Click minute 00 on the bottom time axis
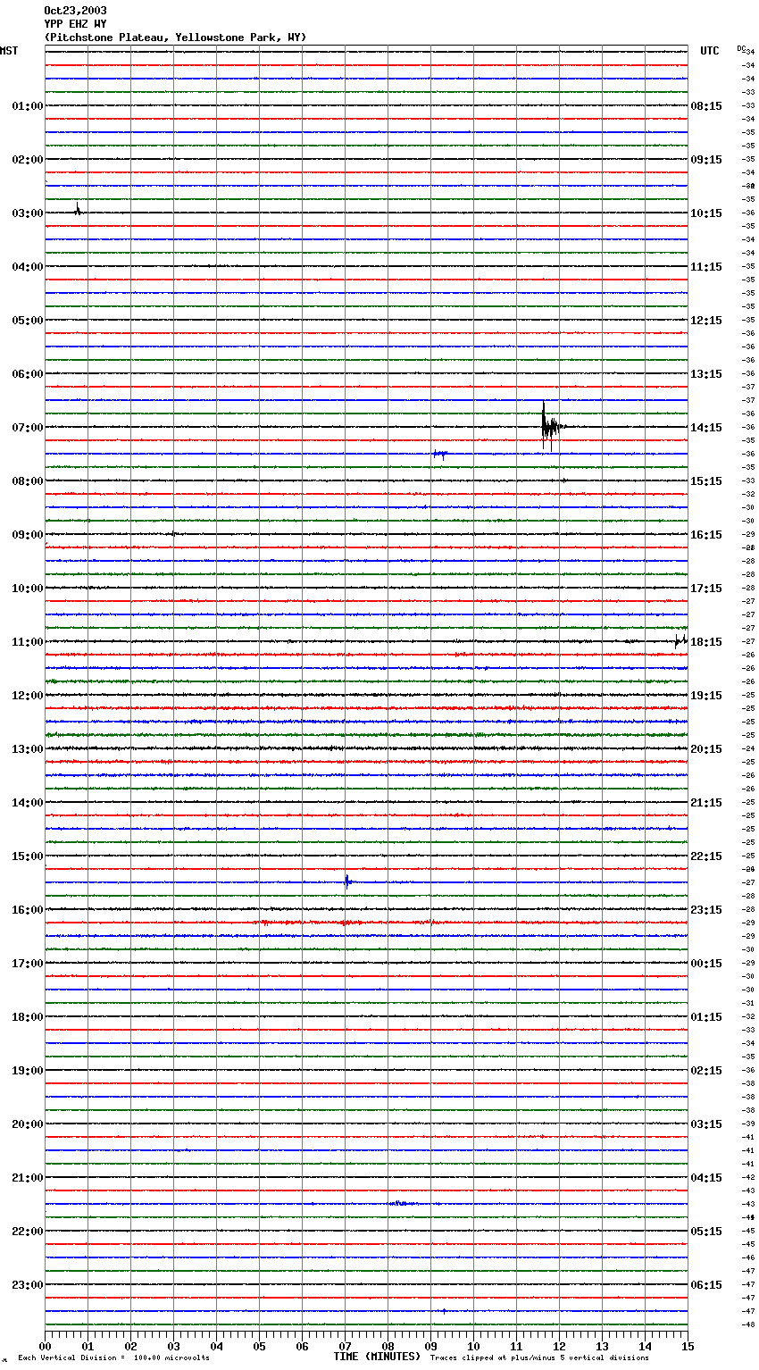This screenshot has height=1370, width=759. point(45,1346)
